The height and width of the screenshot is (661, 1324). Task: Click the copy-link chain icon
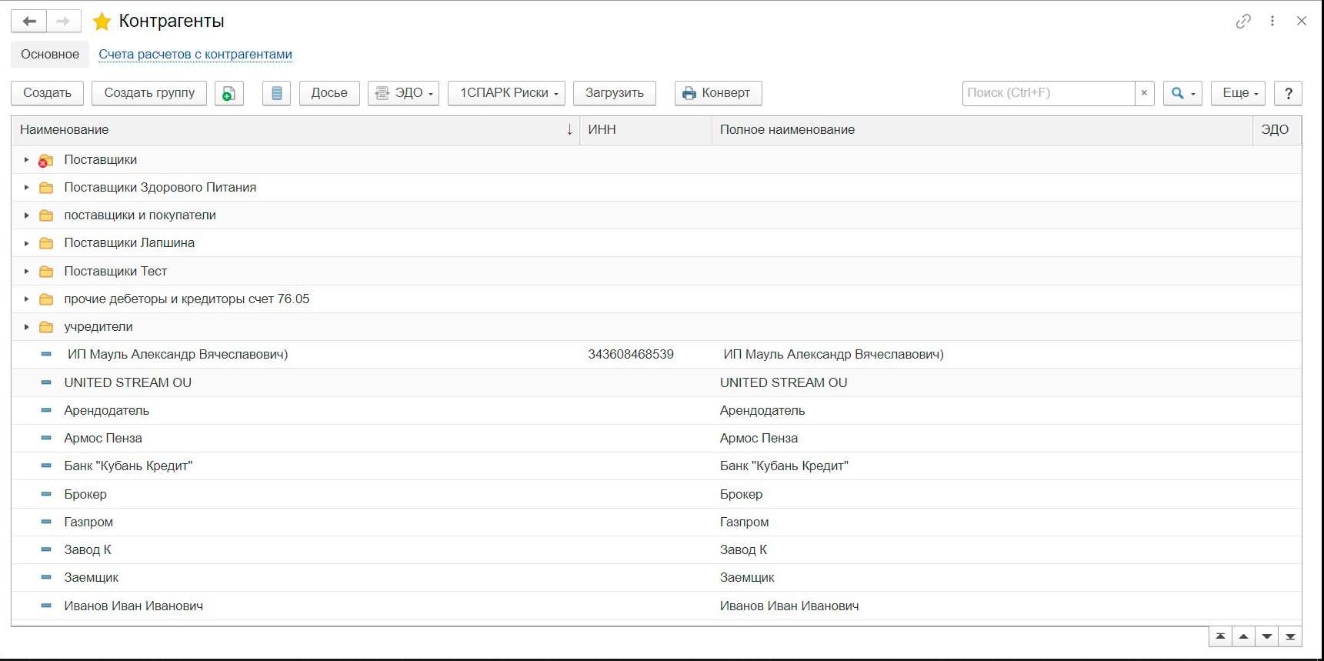point(1243,22)
